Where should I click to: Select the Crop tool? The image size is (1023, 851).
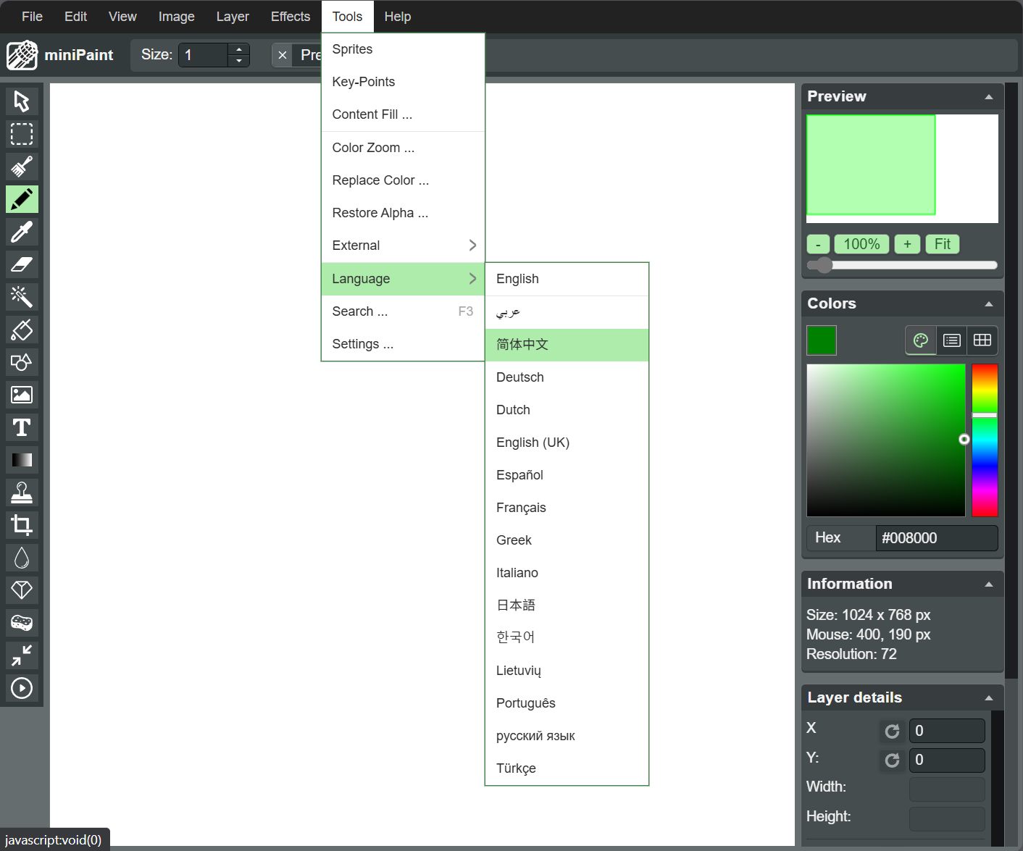click(x=22, y=525)
